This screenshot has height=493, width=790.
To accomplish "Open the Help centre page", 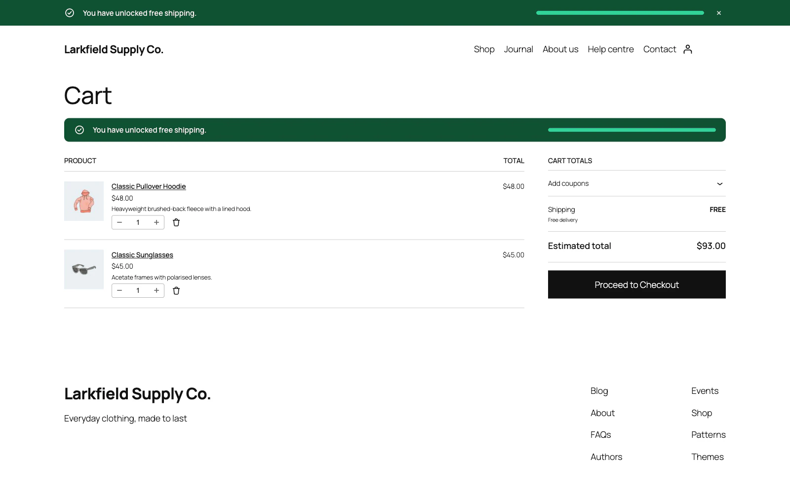I will pyautogui.click(x=611, y=49).
